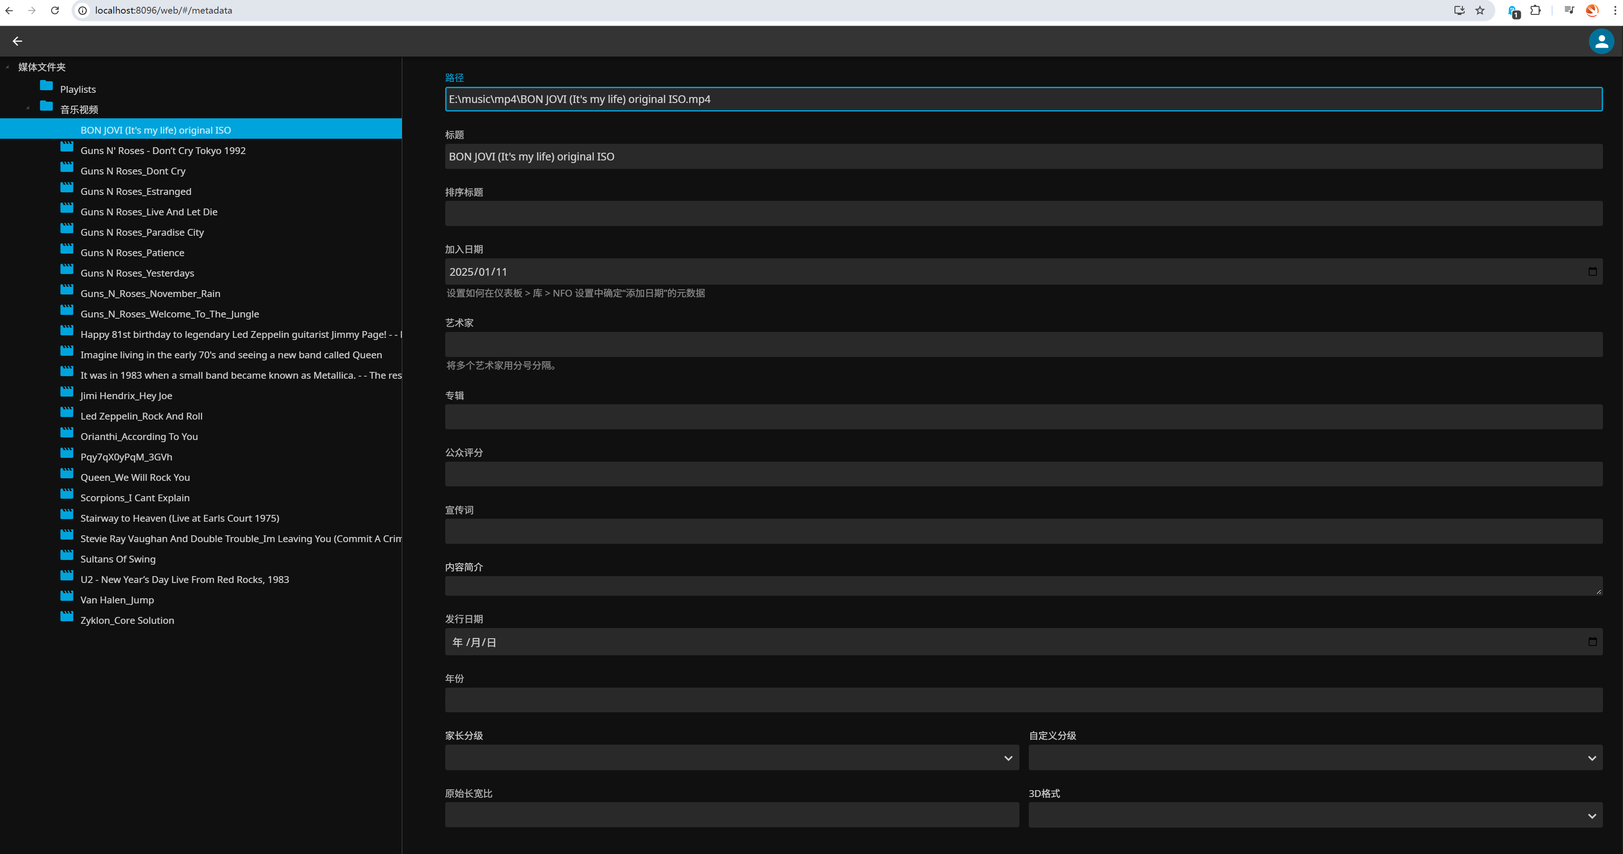Click into the 艺术家 input field

(1023, 345)
